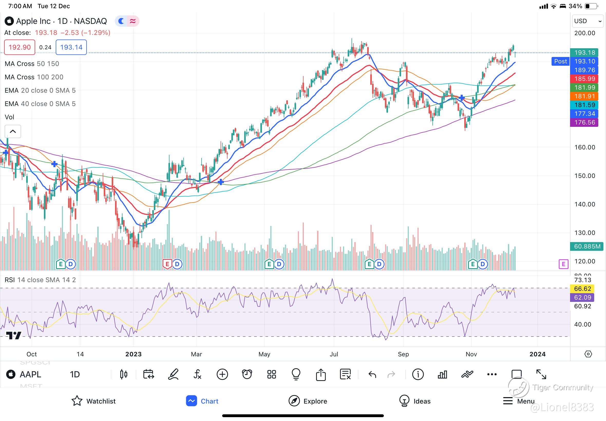Viewport: 606px width, 421px height.
Task: Open the candlestick chart type selector
Action: 124,374
